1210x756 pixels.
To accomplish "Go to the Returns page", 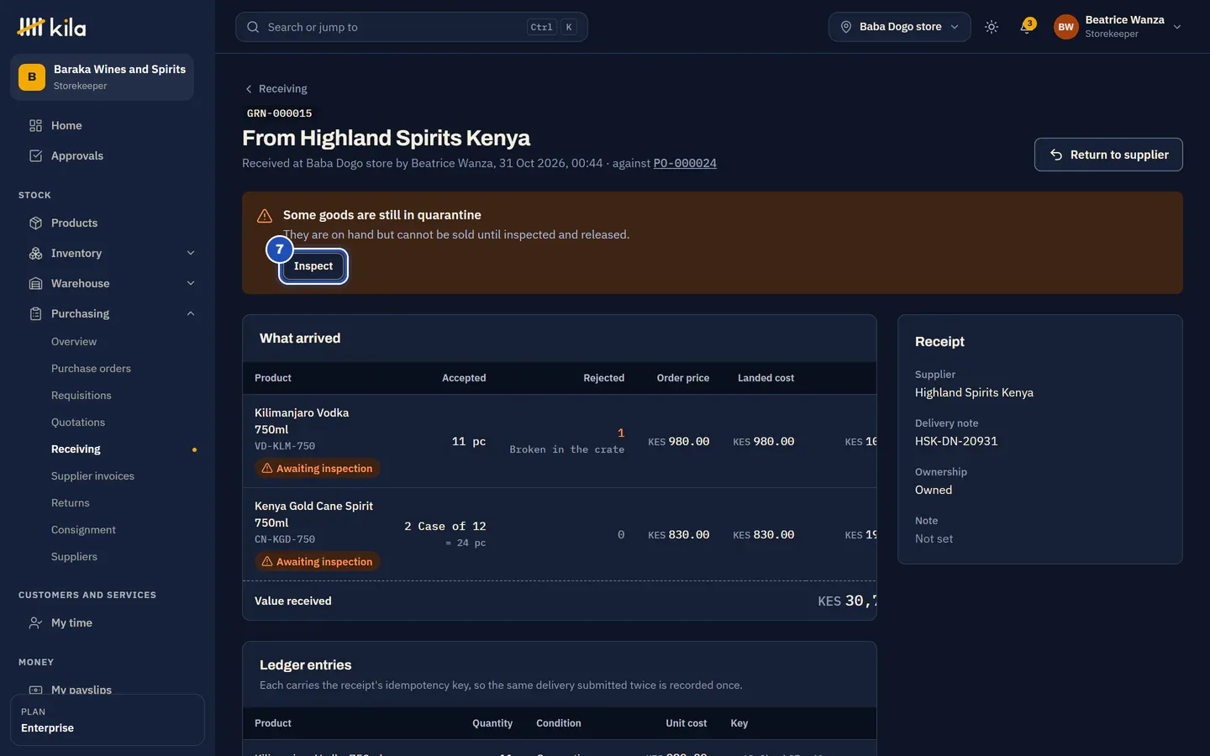I will [71, 503].
